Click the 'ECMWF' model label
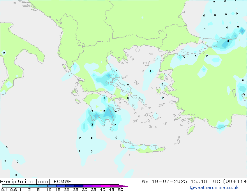247x191 pixels. 63,182
